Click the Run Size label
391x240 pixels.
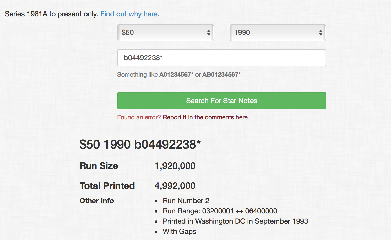click(x=99, y=166)
